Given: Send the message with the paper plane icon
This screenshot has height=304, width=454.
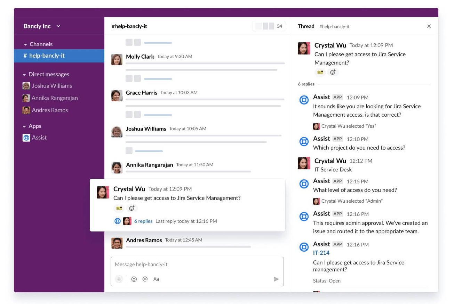Looking at the screenshot, I should tap(276, 279).
